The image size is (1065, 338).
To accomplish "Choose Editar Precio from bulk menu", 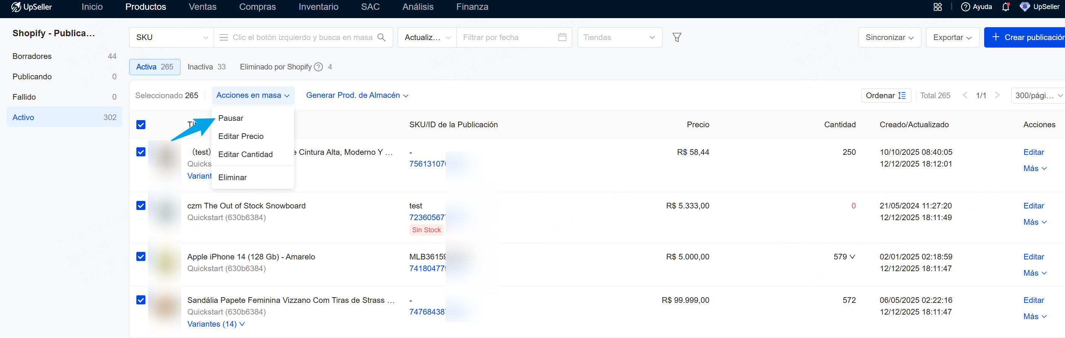I will [x=253, y=136].
